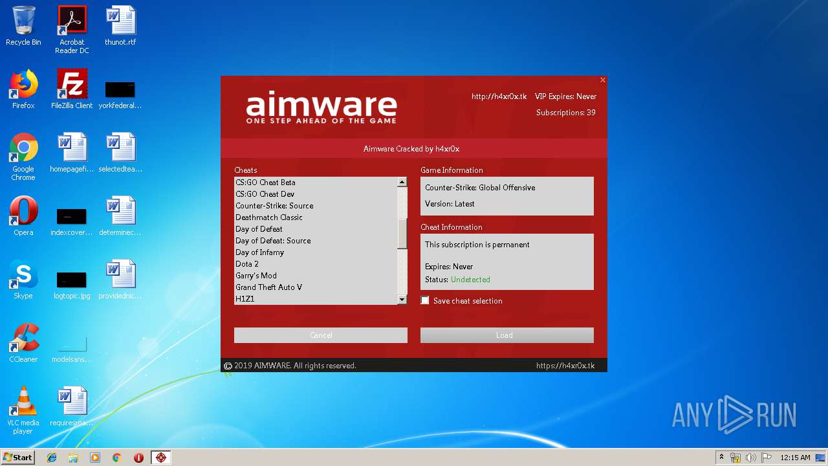
Task: Select Garry's Mod cheat
Action: 316,276
